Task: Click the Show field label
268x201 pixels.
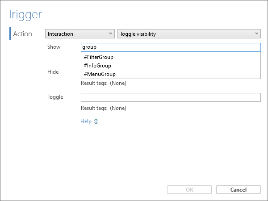Action: coord(54,47)
